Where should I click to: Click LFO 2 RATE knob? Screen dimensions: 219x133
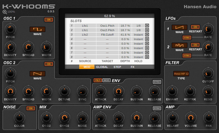coord(208,47)
